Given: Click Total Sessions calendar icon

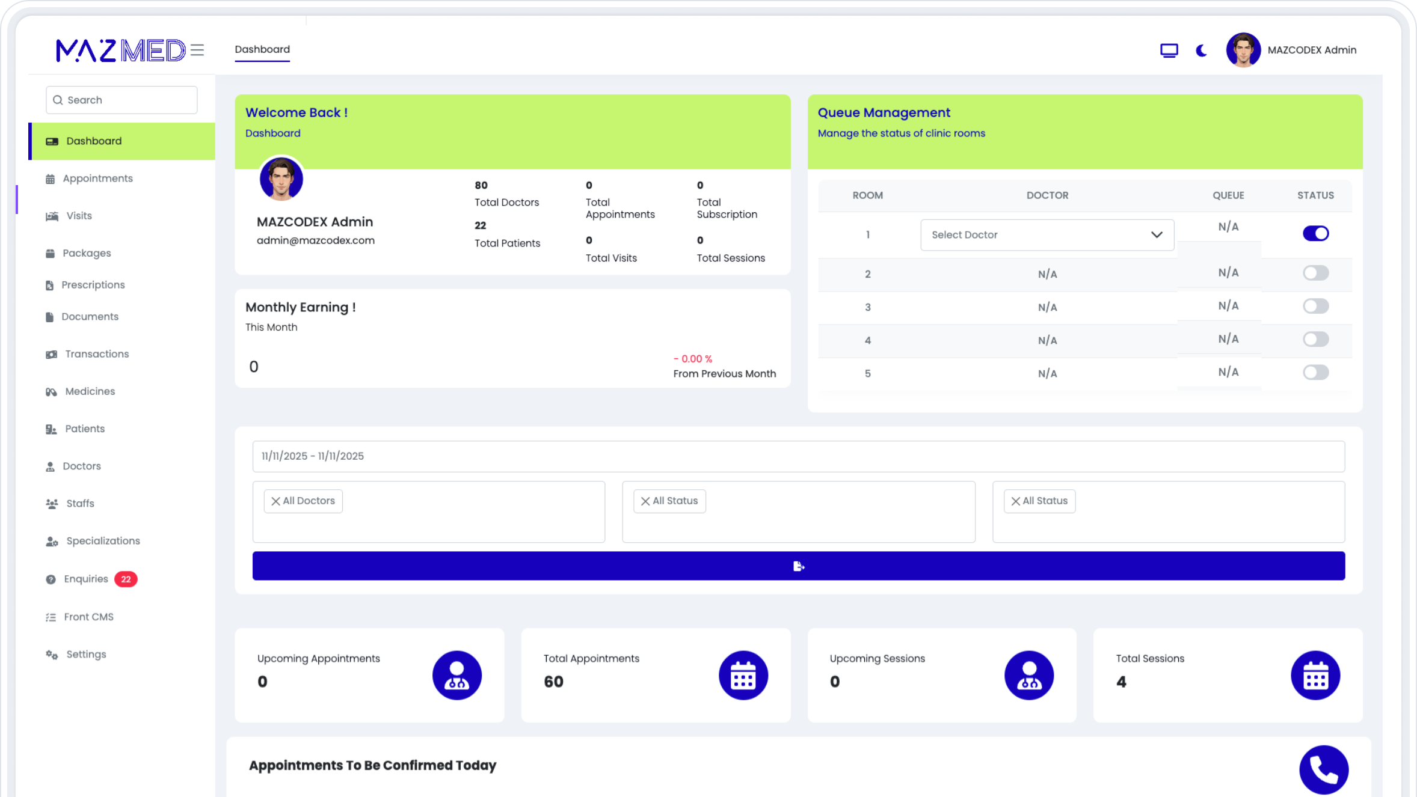Looking at the screenshot, I should [1315, 675].
